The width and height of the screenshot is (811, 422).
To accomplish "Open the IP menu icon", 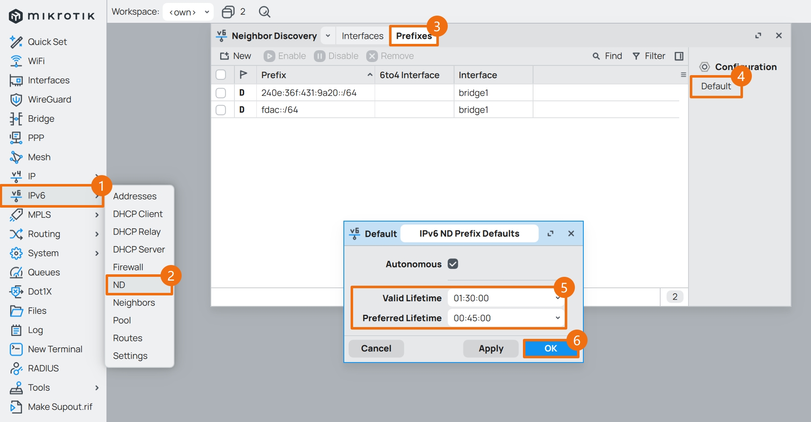I will click(x=16, y=176).
